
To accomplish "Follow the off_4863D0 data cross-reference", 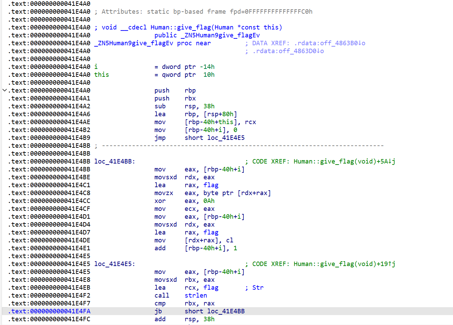I will point(288,51).
